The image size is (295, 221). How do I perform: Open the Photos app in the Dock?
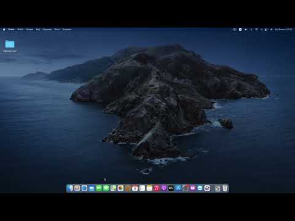tap(120, 188)
